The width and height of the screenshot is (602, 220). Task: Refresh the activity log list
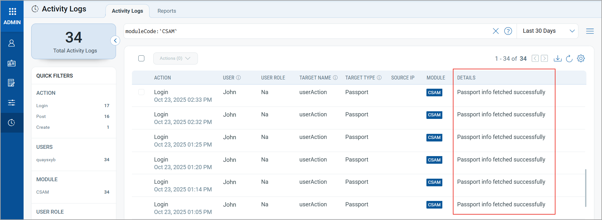pyautogui.click(x=569, y=58)
